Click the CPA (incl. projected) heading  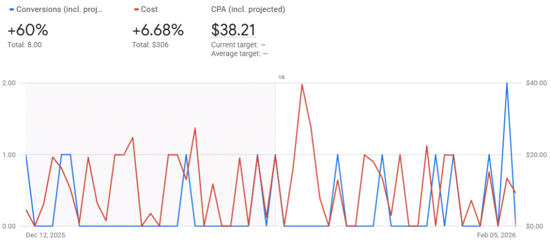click(248, 10)
